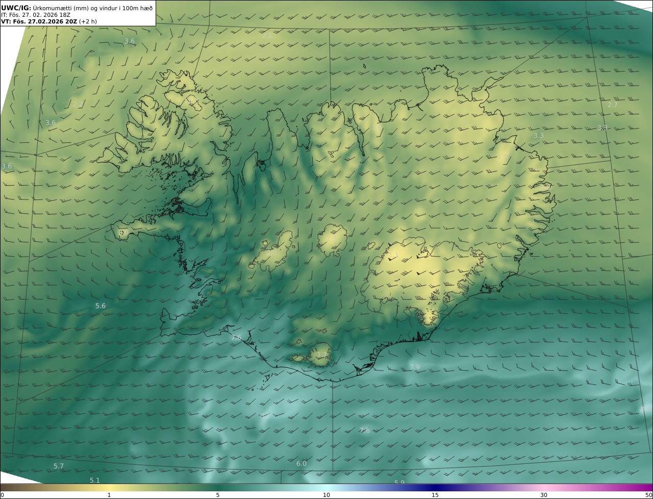Click the 5.1 value label on the map

[95, 481]
